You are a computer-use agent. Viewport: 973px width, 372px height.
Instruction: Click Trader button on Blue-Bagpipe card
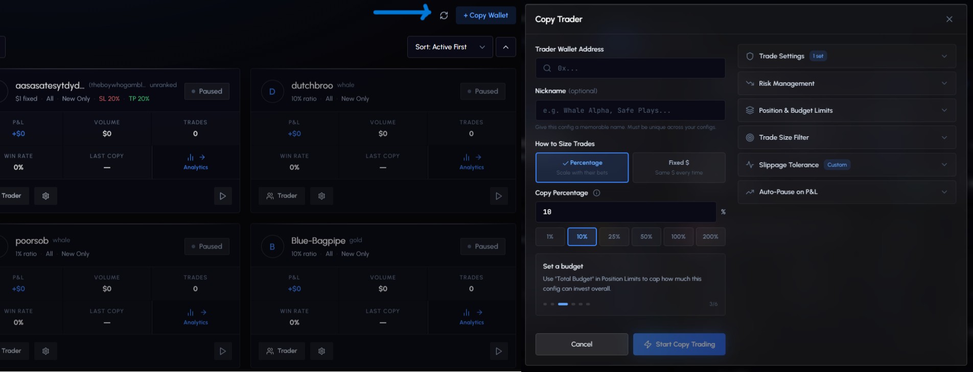click(x=282, y=351)
